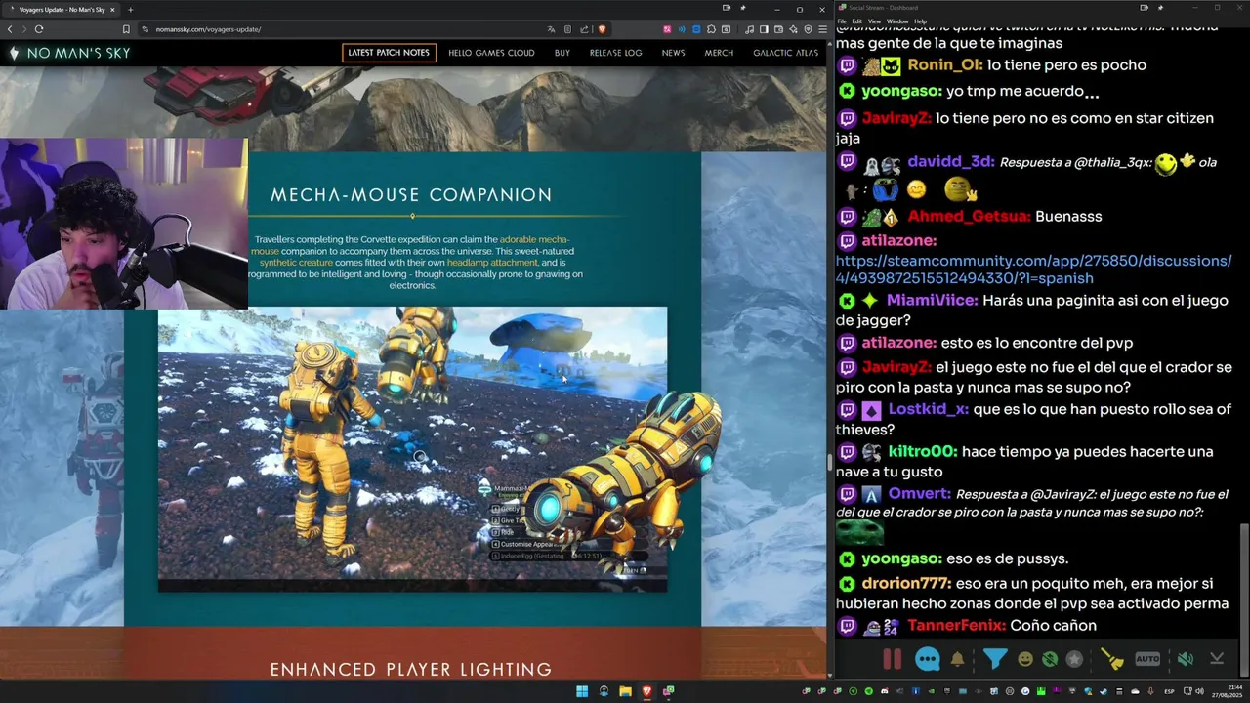Click the web page vertical scrollbar
Screen dimensions: 1250x703
coord(829,462)
